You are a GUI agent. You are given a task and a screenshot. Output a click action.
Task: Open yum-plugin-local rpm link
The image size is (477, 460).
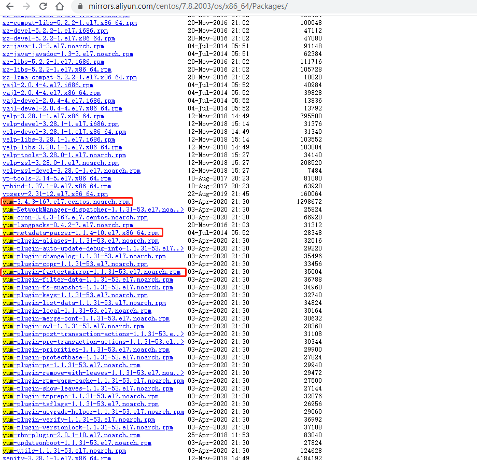tap(77, 311)
